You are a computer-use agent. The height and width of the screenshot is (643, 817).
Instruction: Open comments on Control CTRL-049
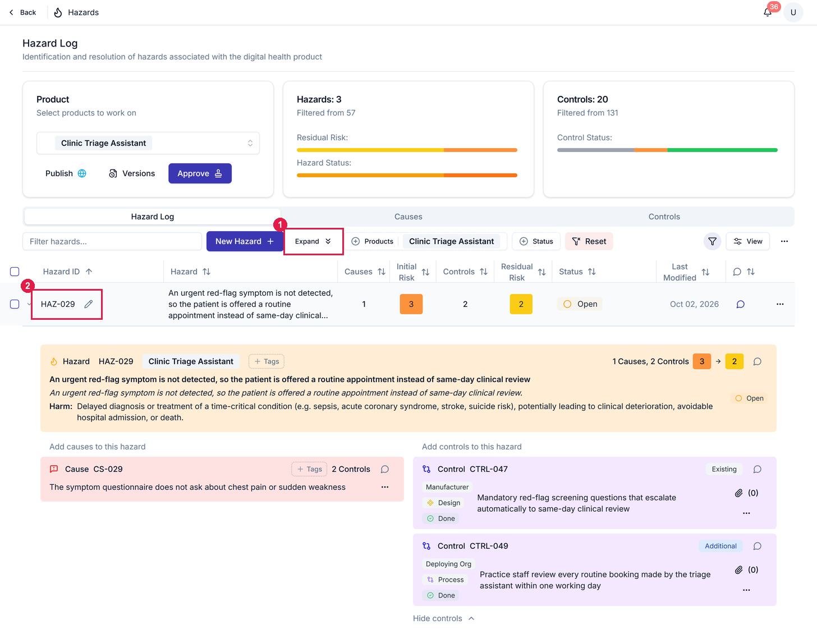(758, 546)
